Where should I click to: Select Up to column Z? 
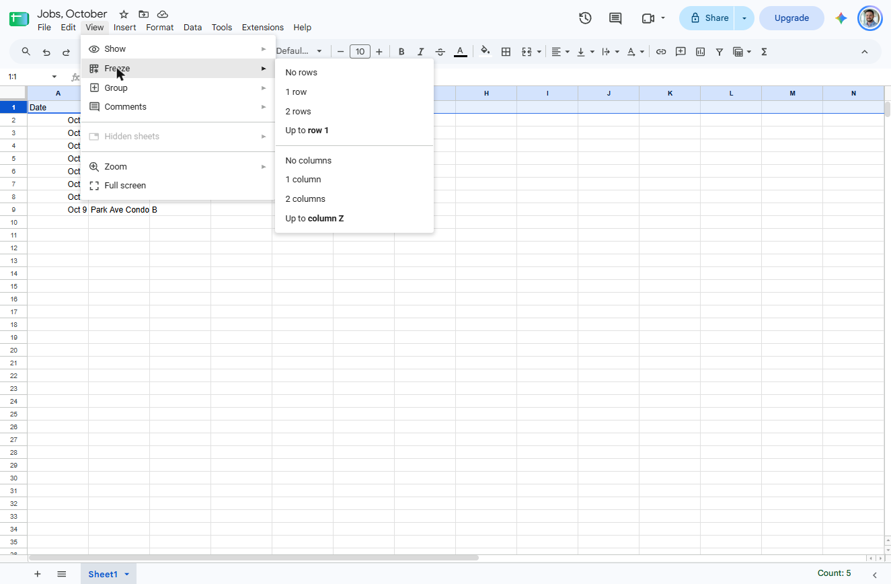point(354,219)
